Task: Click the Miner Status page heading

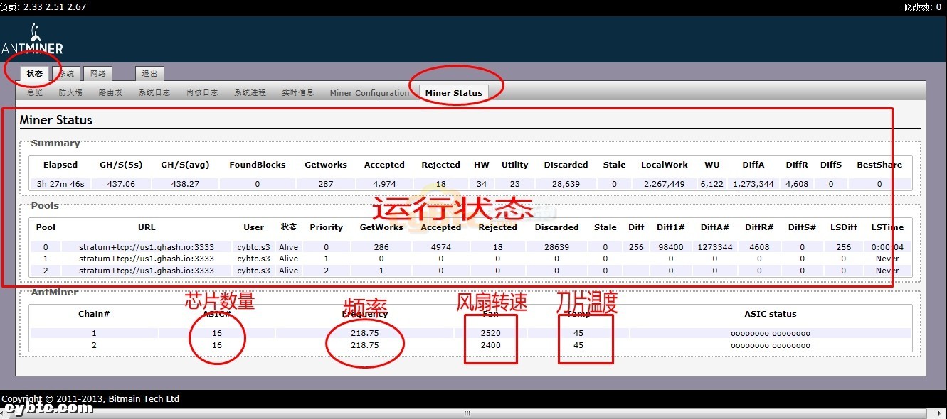Action: tap(55, 120)
